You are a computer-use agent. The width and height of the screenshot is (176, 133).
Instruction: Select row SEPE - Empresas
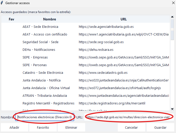[x=85, y=57]
